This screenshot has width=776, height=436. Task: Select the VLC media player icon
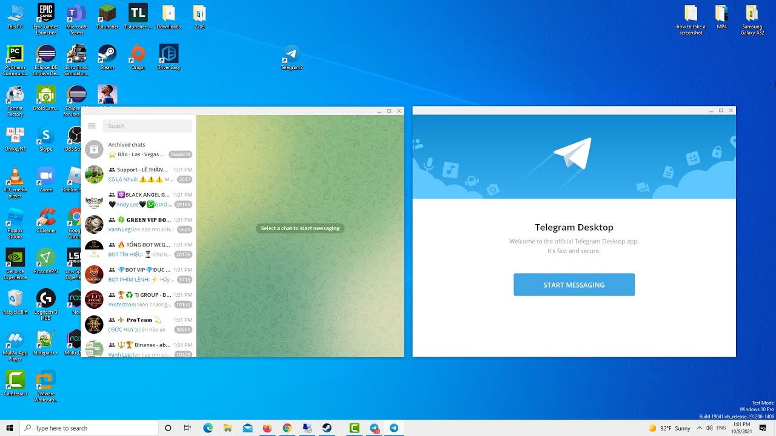point(15,182)
